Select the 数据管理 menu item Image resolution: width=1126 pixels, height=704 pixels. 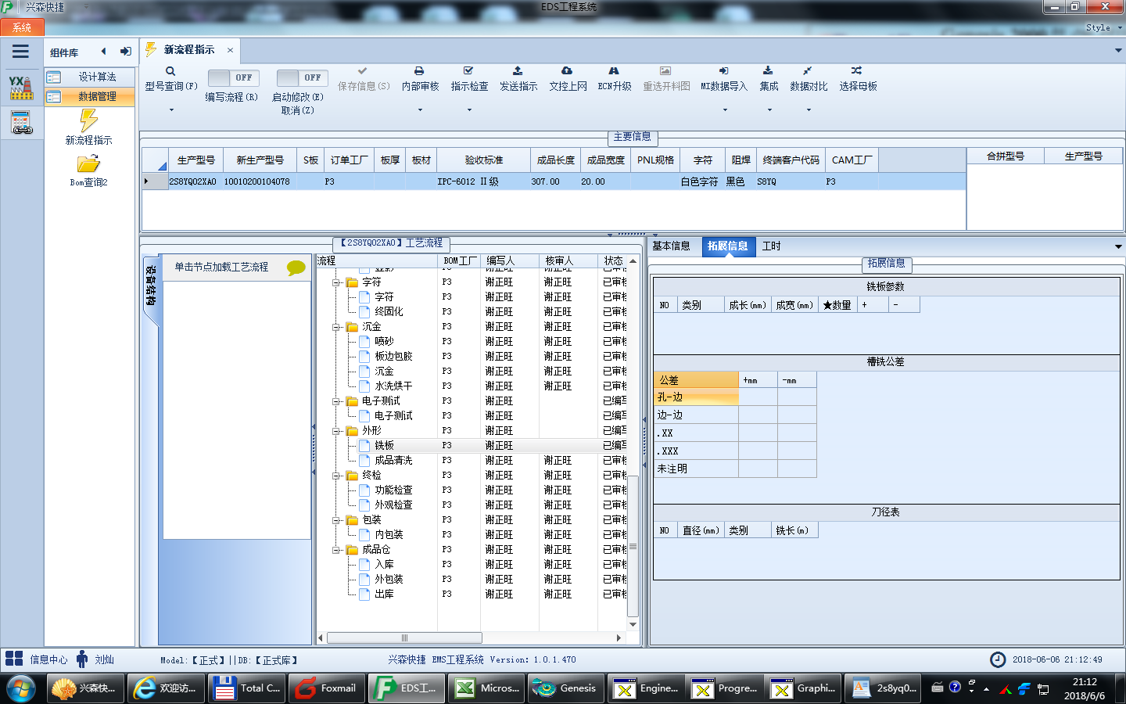coord(89,96)
